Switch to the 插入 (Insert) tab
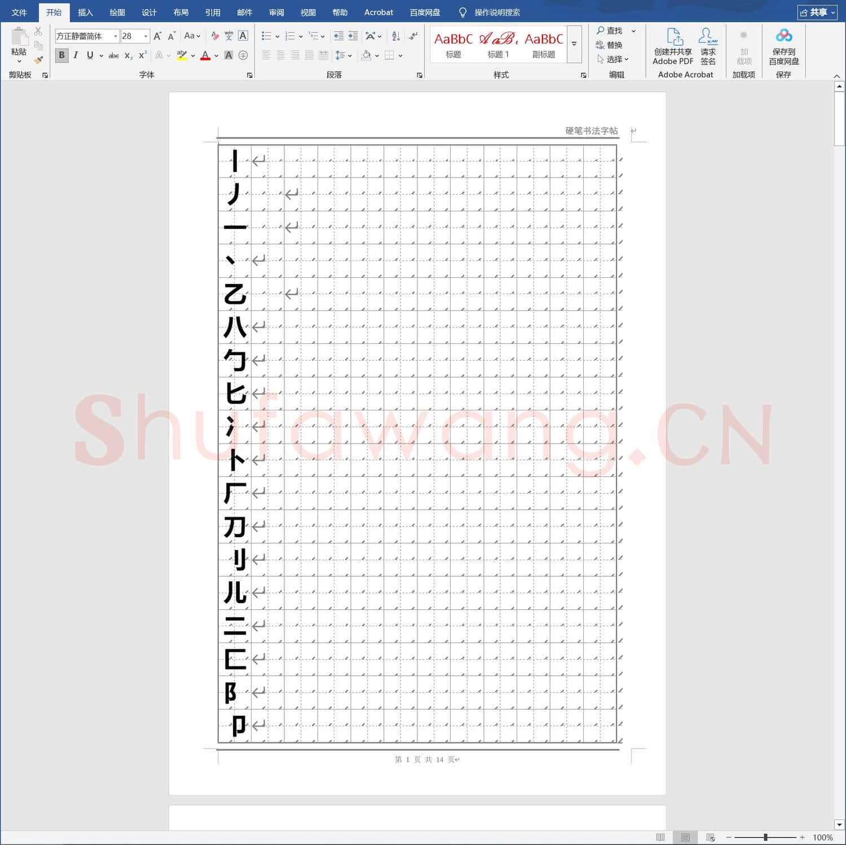 85,12
